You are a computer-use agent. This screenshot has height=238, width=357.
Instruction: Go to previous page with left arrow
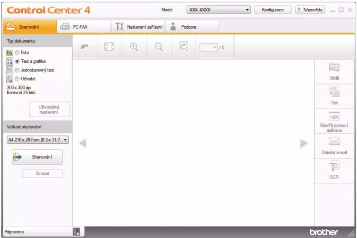[82, 143]
